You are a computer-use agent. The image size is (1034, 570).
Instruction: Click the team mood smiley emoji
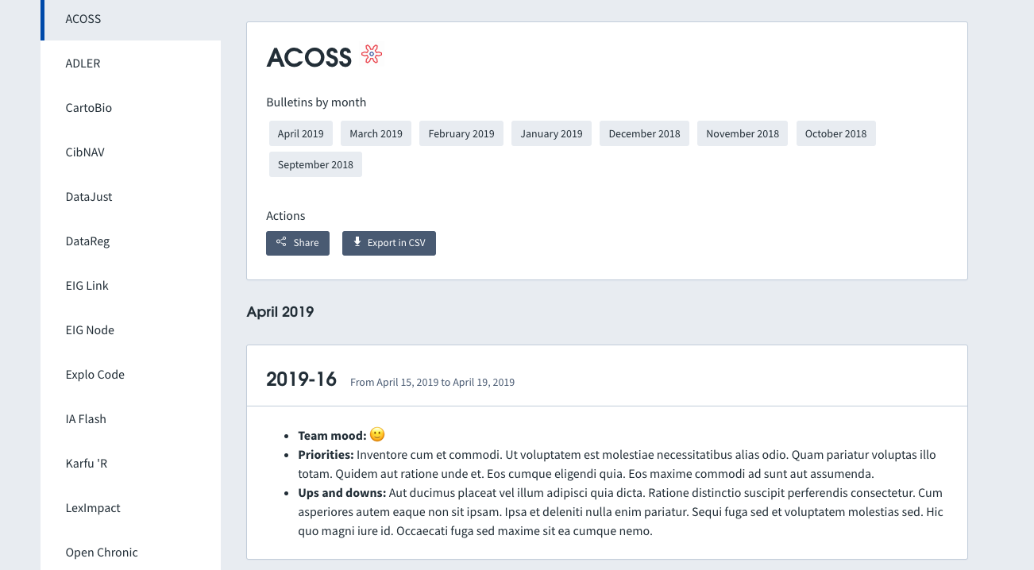click(377, 434)
